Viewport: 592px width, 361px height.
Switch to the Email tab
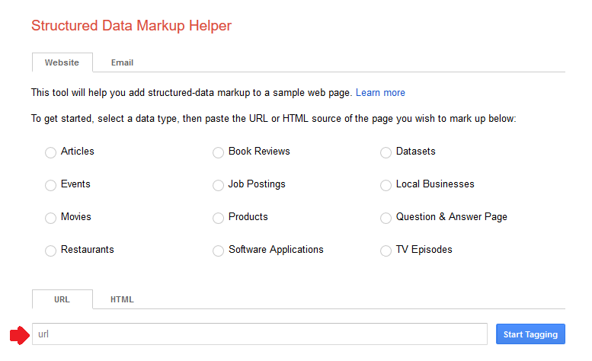click(122, 62)
